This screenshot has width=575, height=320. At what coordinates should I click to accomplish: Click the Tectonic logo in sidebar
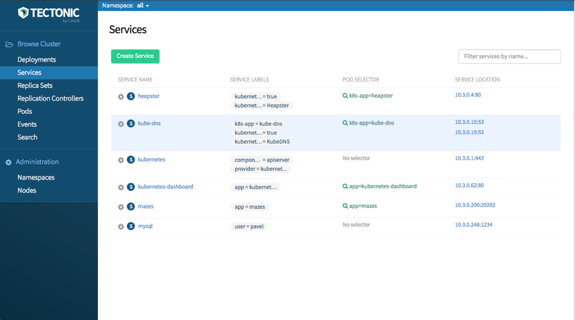pyautogui.click(x=49, y=13)
